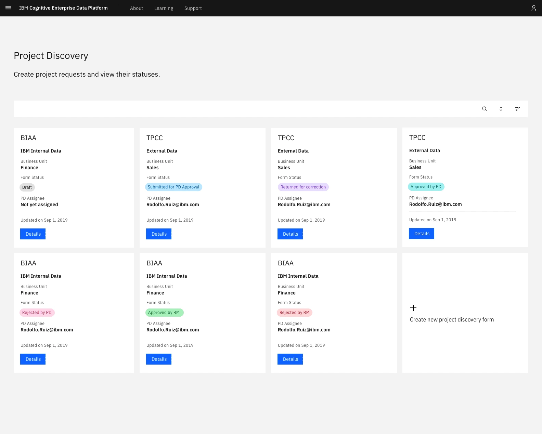Open the filter settings sliders icon

coord(517,109)
